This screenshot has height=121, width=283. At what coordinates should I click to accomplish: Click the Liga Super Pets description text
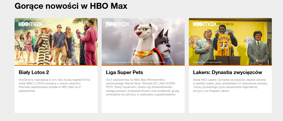click(x=142, y=87)
